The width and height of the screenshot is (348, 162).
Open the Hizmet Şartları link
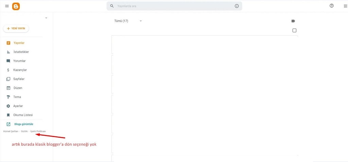[x=11, y=131]
